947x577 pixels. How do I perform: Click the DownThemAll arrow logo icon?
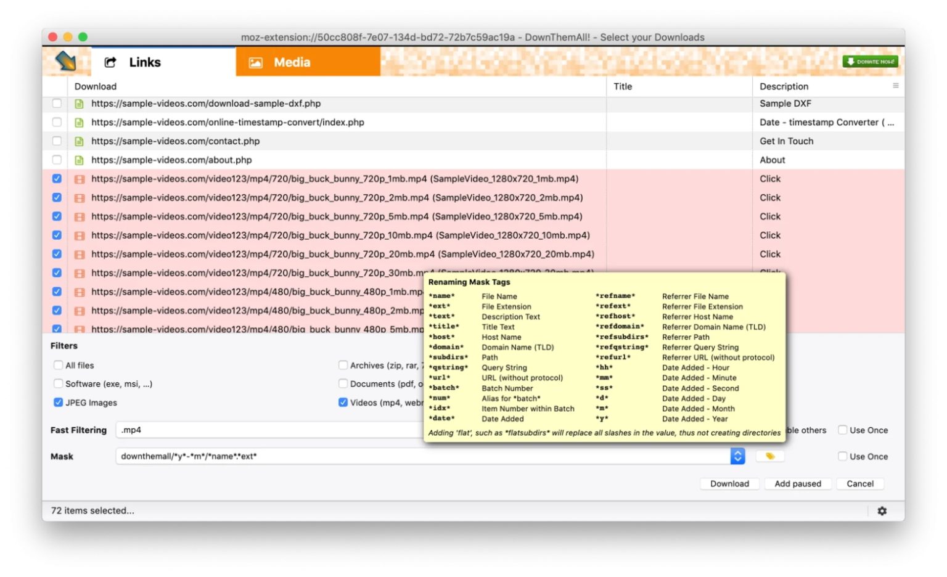[x=65, y=62]
